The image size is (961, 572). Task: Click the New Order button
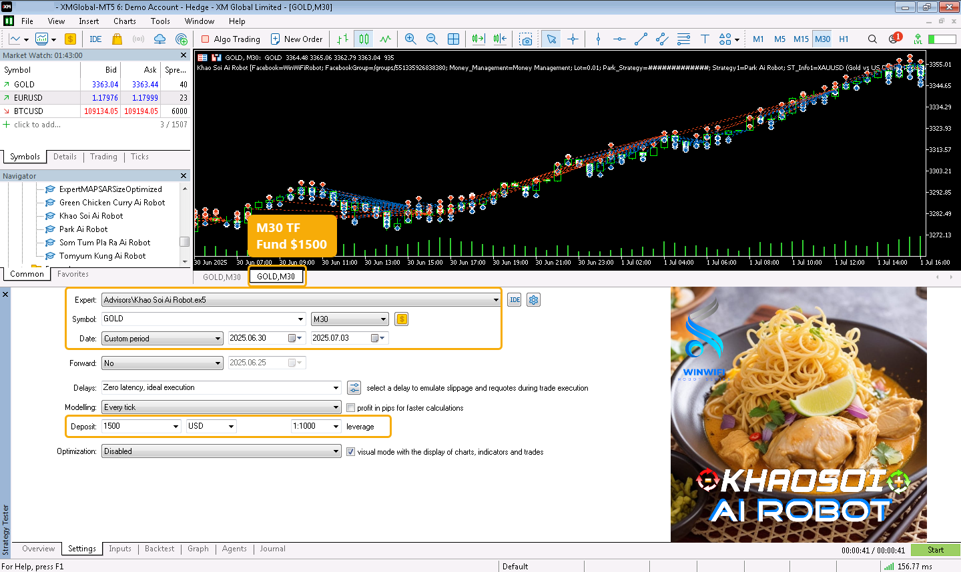pyautogui.click(x=296, y=39)
